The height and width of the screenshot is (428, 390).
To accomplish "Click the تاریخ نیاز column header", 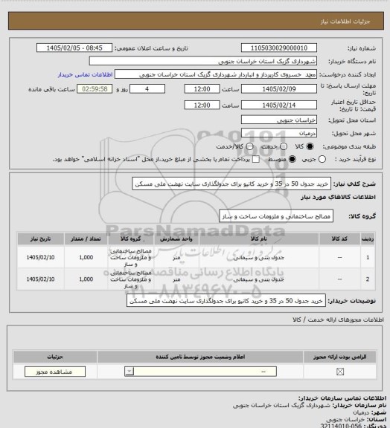I will coord(40,239).
